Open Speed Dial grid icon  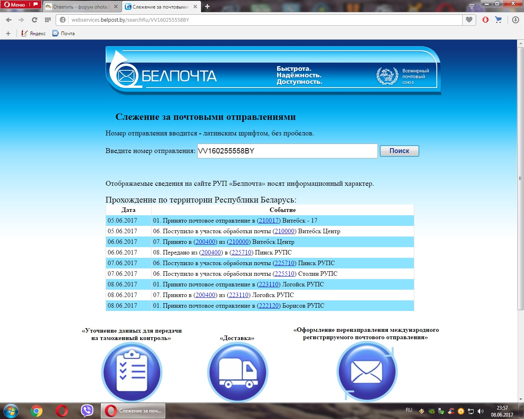pos(48,20)
